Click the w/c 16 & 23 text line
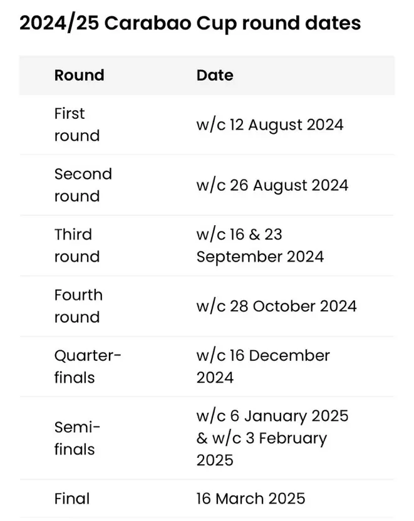 pyautogui.click(x=239, y=235)
